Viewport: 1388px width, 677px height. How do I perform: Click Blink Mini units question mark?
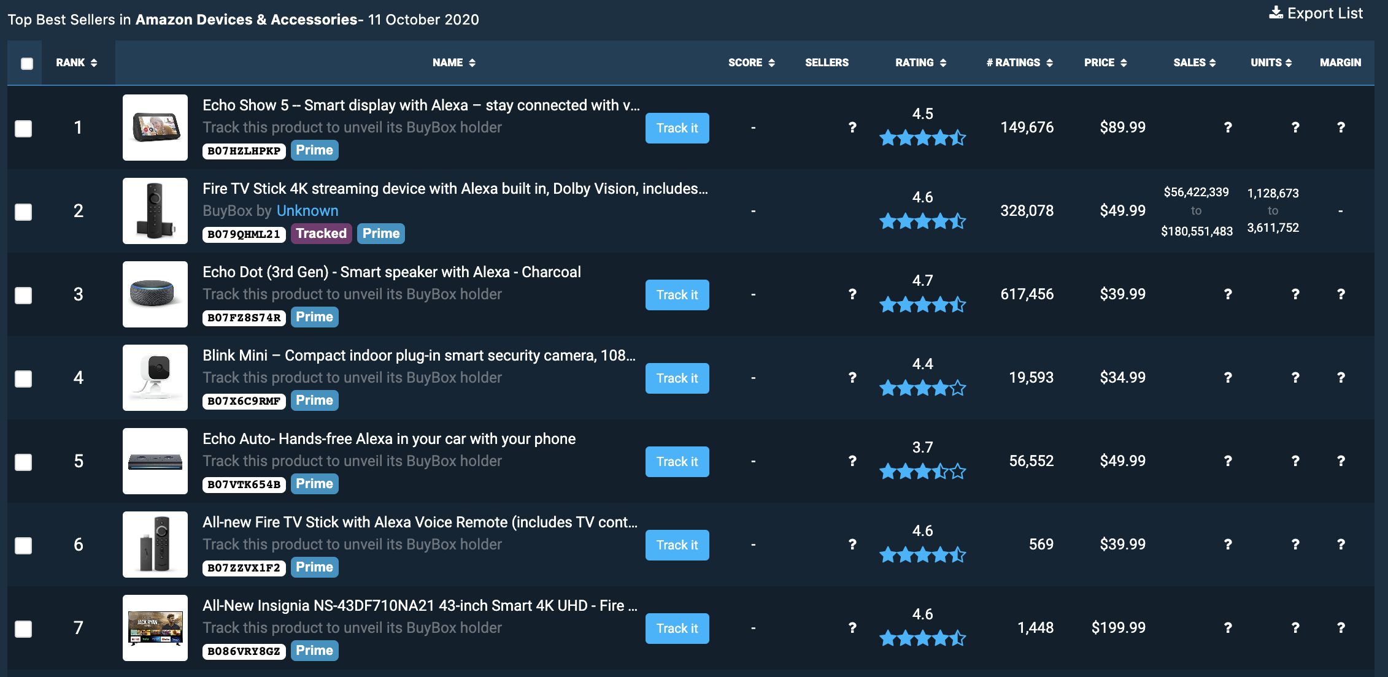point(1295,378)
